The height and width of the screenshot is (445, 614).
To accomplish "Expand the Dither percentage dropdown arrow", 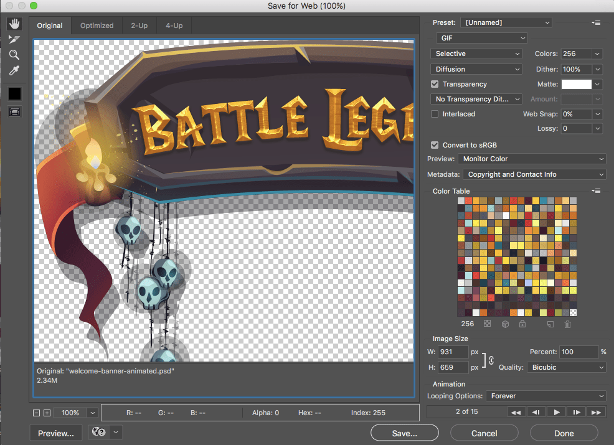I will (x=597, y=69).
